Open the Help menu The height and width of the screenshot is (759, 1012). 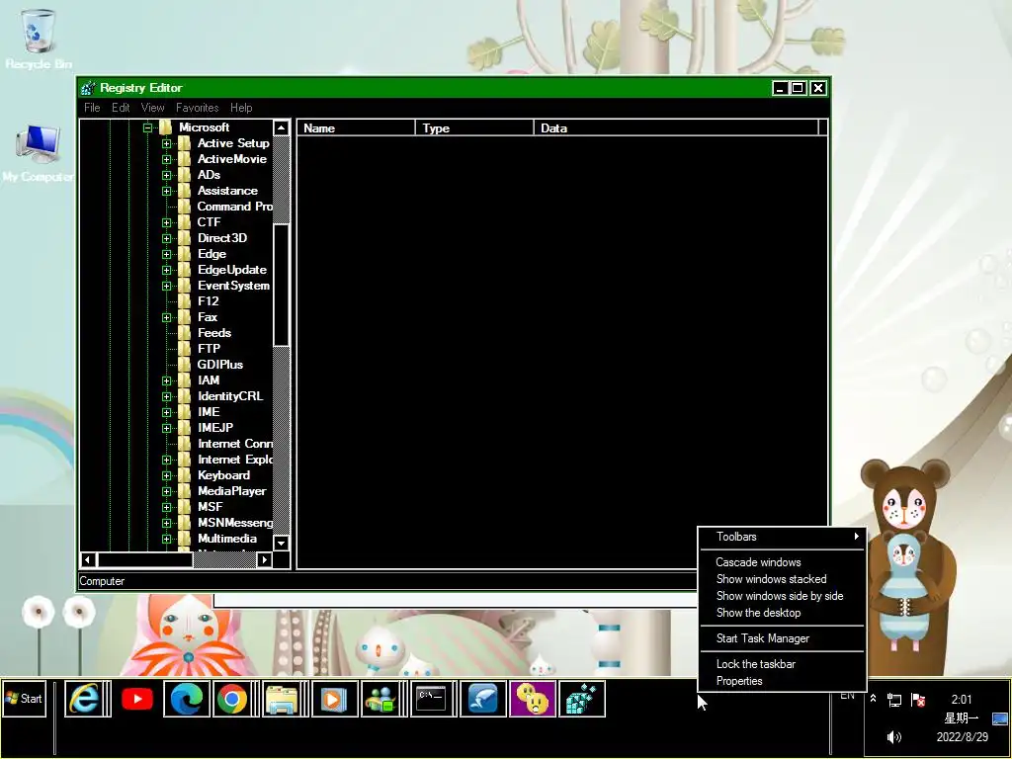coord(241,108)
